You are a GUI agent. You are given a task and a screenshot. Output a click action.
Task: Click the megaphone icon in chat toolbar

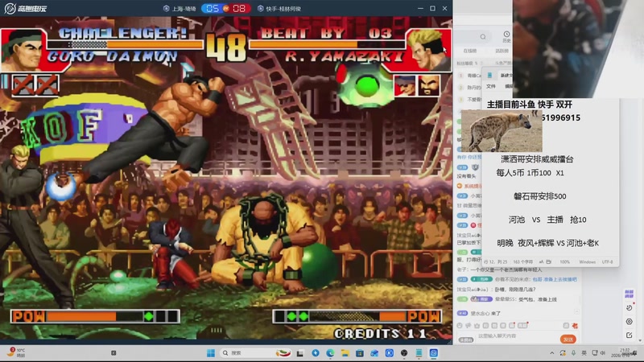469,326
